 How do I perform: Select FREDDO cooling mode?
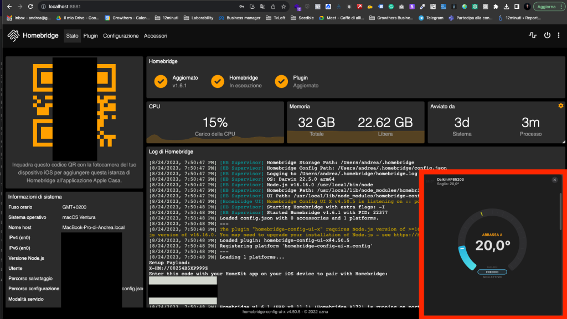point(492,272)
